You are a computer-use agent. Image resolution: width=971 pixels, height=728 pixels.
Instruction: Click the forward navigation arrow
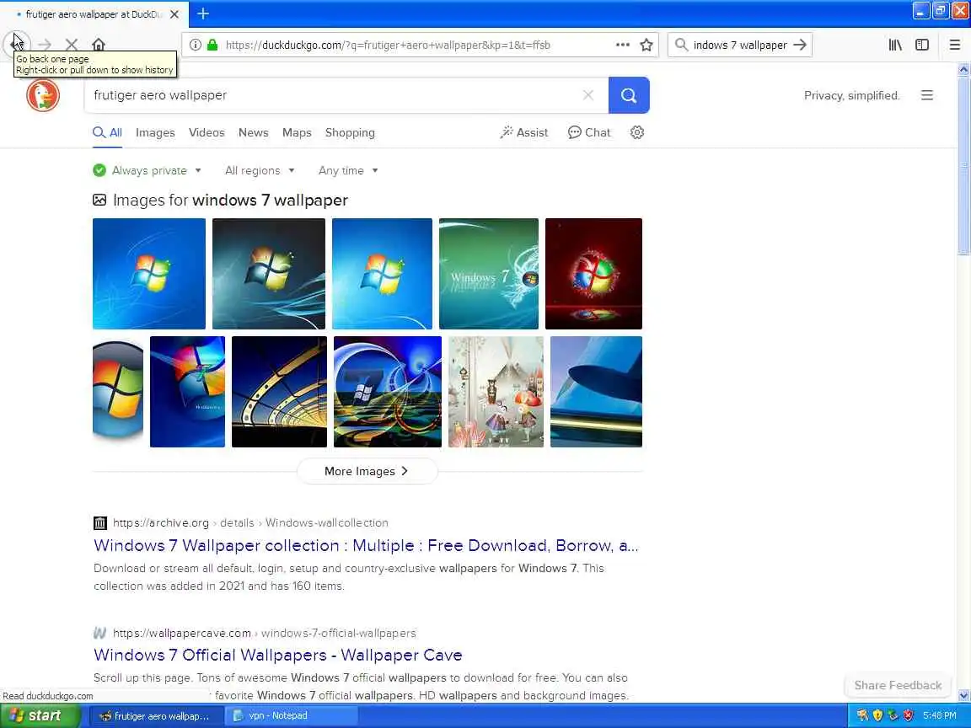point(45,45)
